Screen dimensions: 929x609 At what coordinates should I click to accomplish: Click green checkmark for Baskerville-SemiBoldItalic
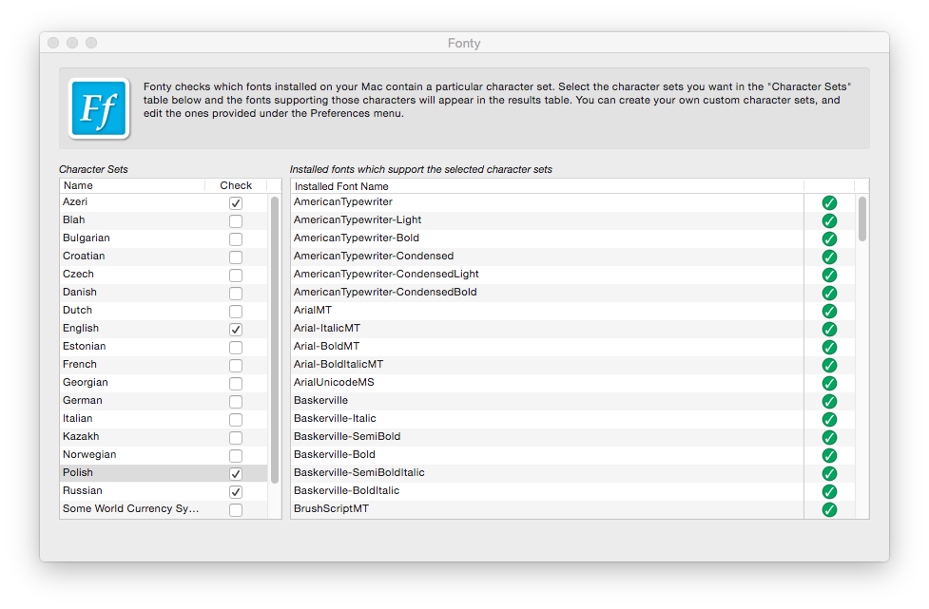pos(829,473)
